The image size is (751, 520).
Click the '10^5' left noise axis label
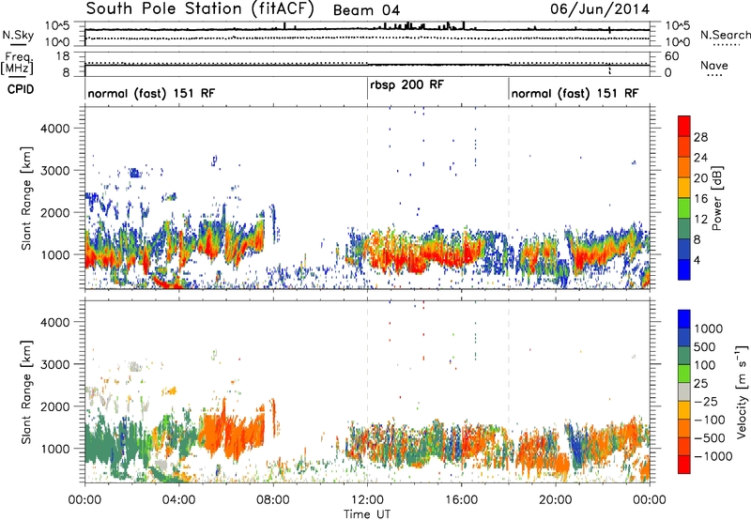57,26
